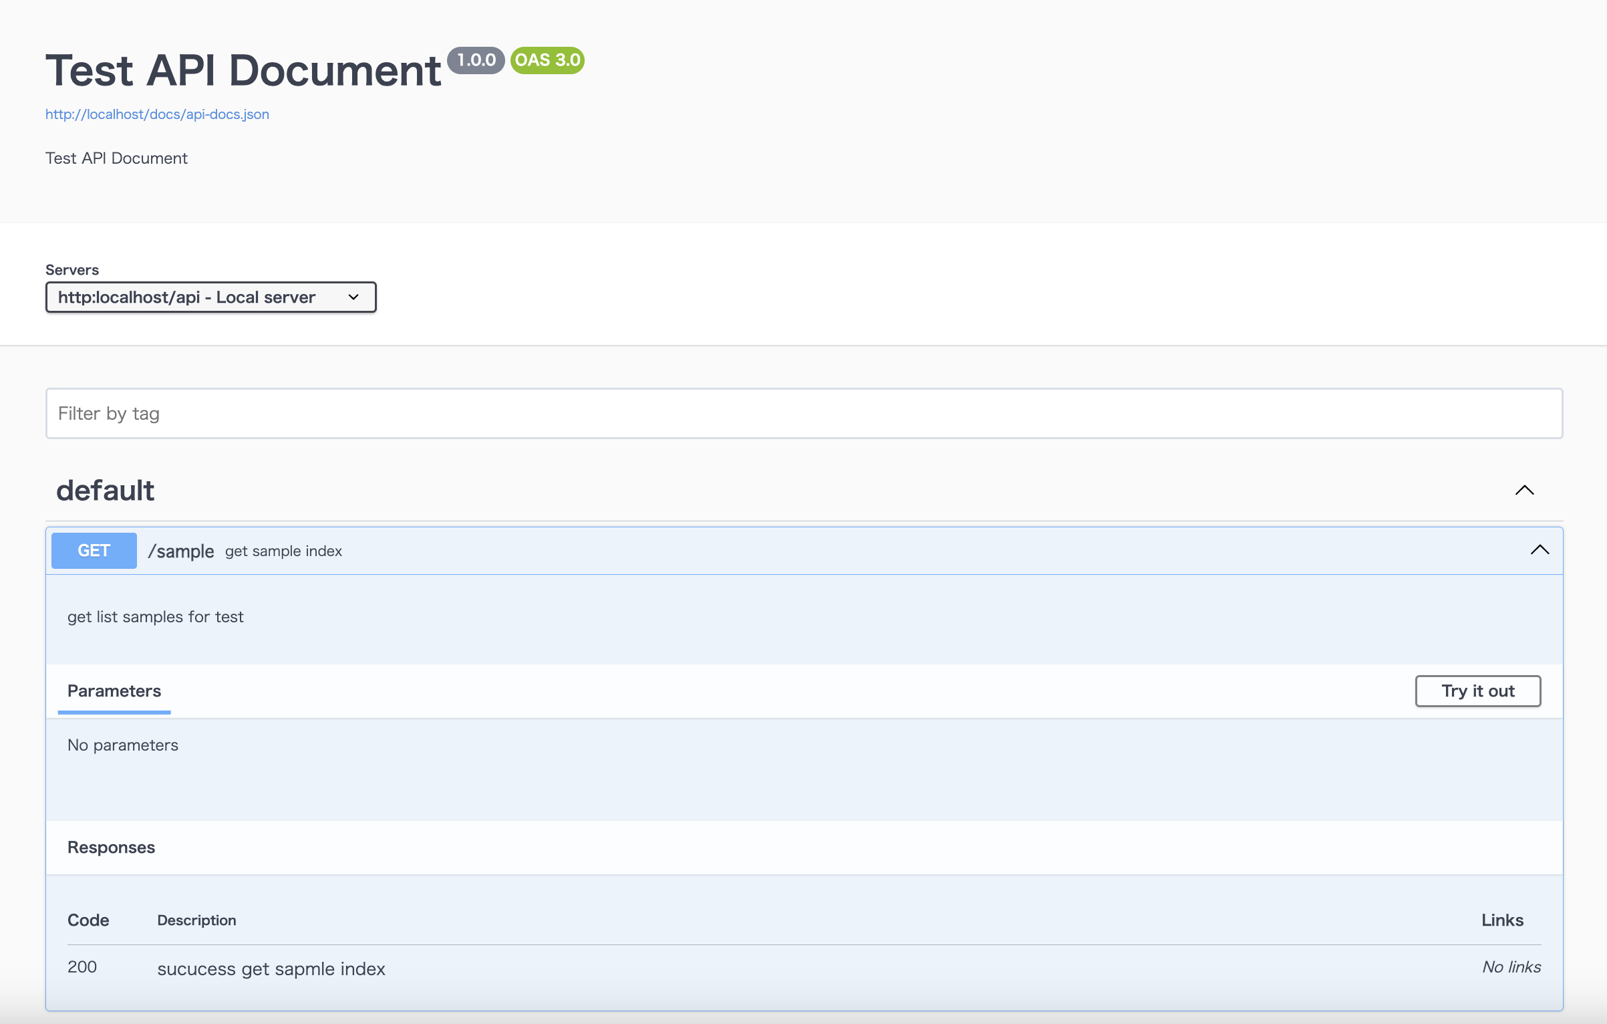Click the Links column header
Image resolution: width=1607 pixels, height=1024 pixels.
click(1502, 920)
